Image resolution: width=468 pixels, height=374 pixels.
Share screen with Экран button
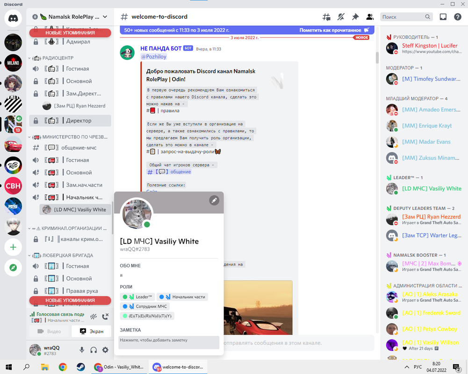[91, 331]
